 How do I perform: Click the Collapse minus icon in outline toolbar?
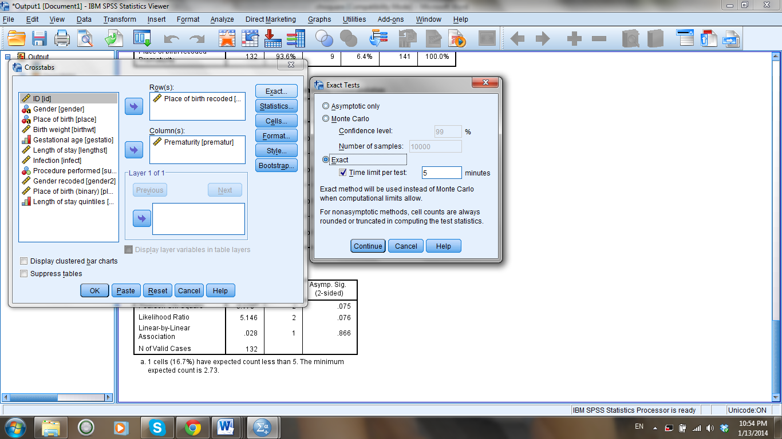tap(599, 39)
